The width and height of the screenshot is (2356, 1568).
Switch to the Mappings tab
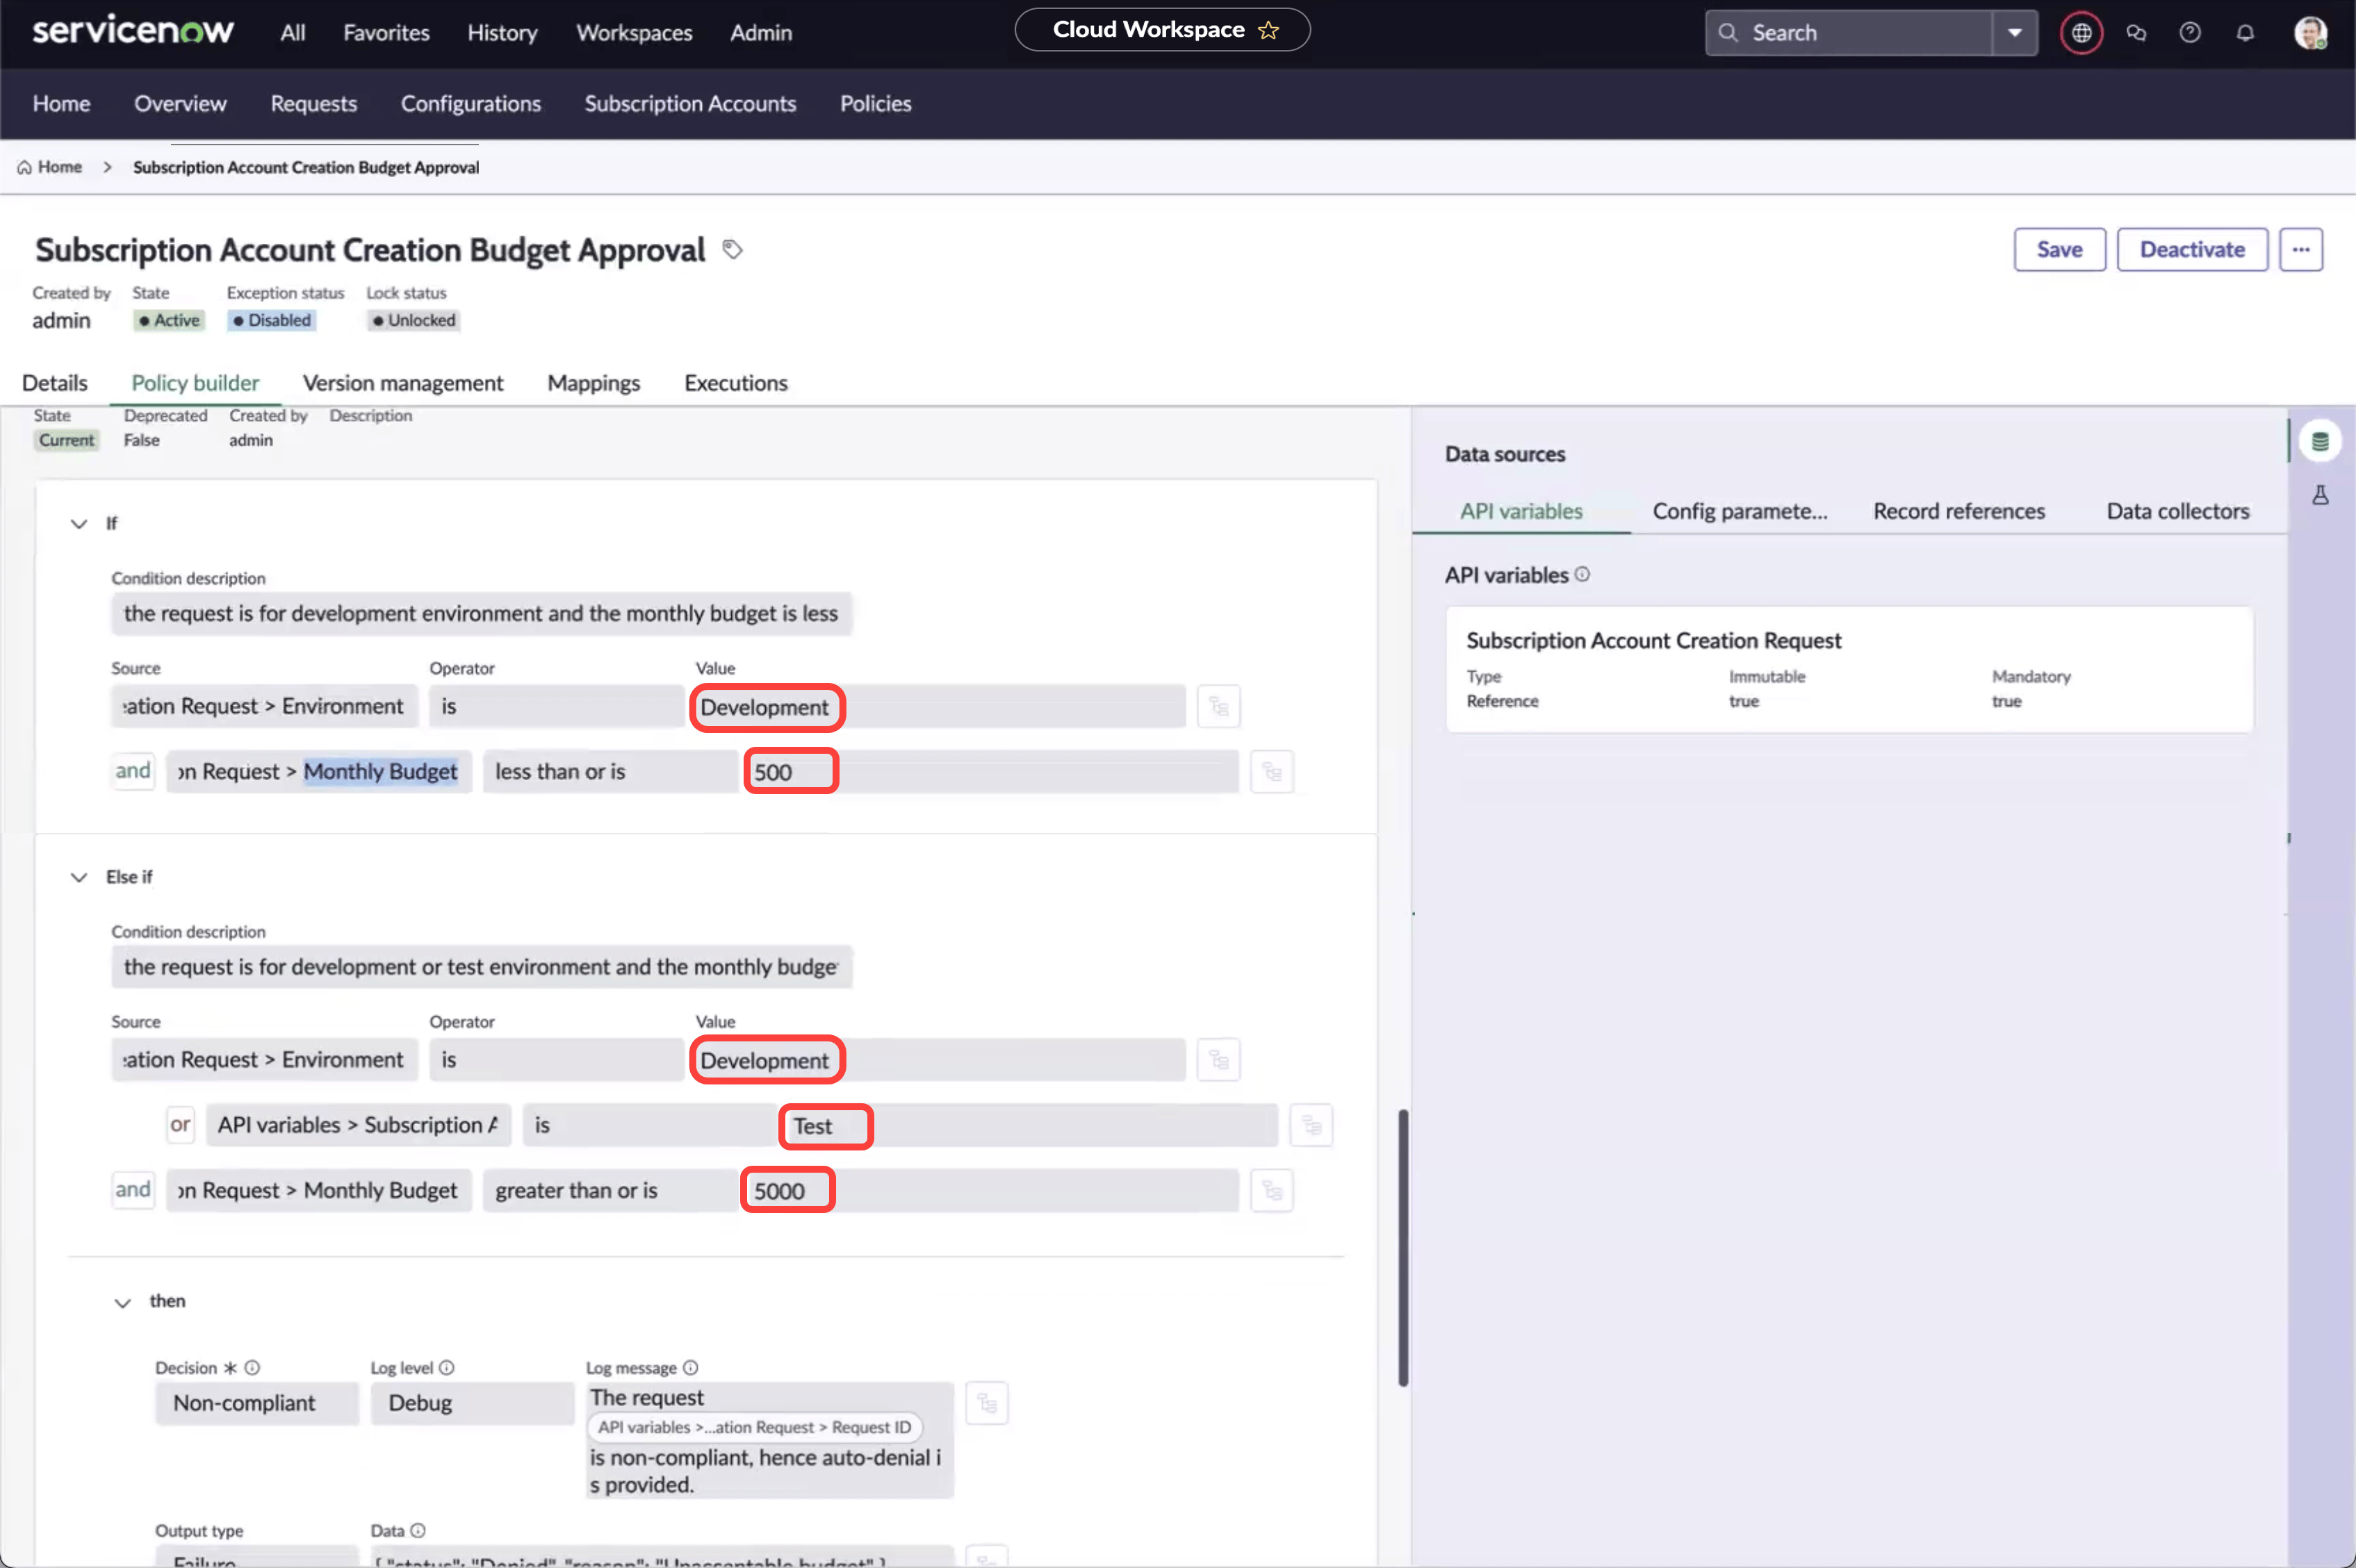click(x=594, y=383)
